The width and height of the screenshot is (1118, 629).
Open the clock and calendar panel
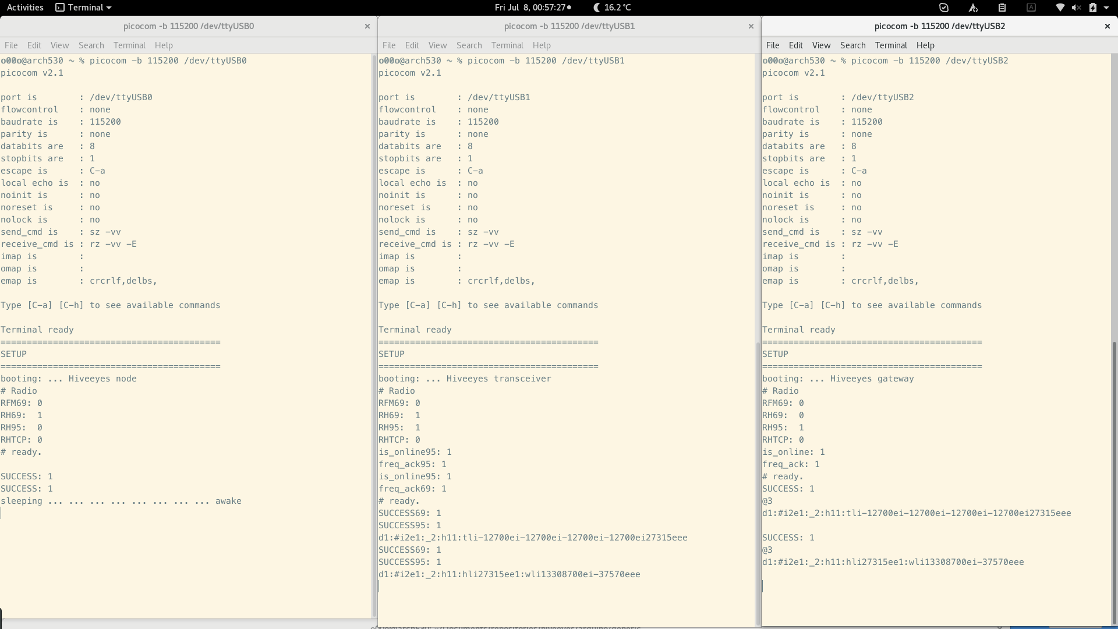coord(533,8)
